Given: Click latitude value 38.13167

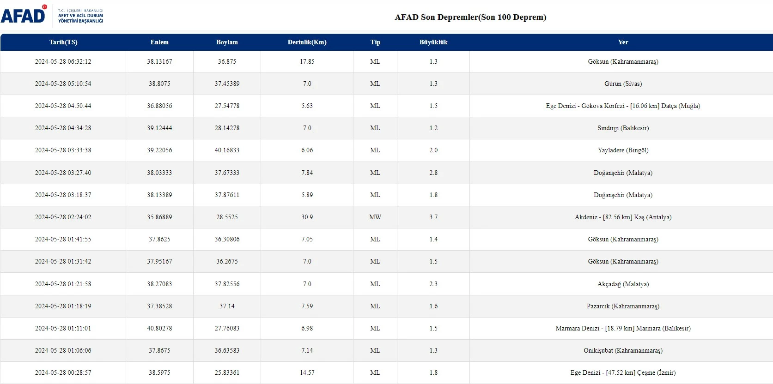Looking at the screenshot, I should (159, 61).
